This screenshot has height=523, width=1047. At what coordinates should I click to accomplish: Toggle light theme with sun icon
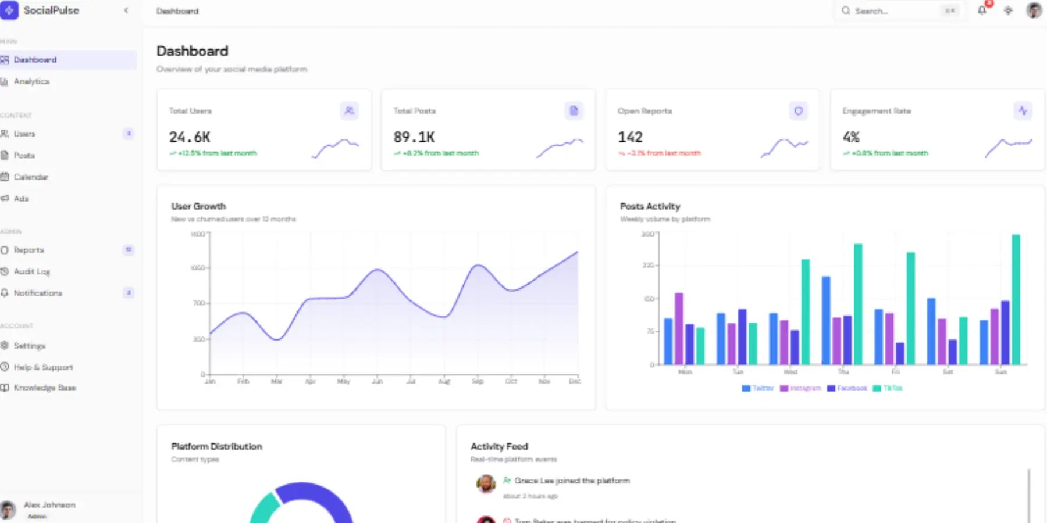[1008, 10]
